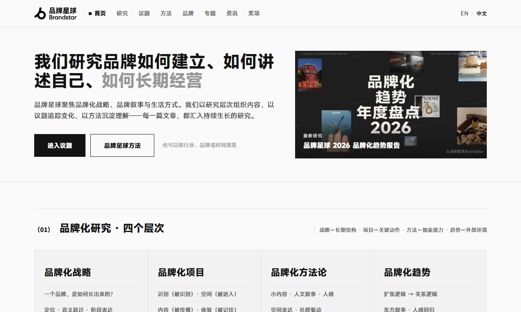Click the 品牌星球方法 outlined button
521x312 pixels.
122,145
